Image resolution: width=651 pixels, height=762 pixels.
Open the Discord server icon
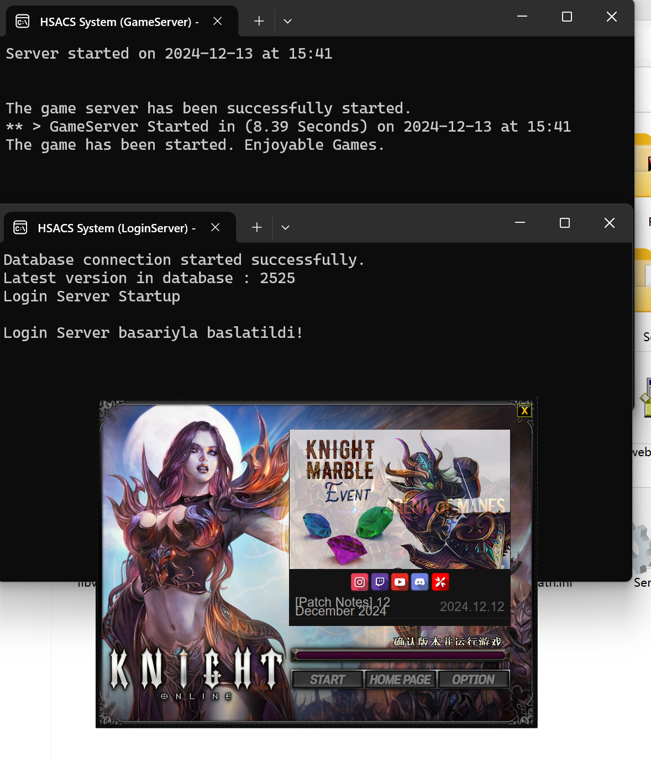coord(420,582)
